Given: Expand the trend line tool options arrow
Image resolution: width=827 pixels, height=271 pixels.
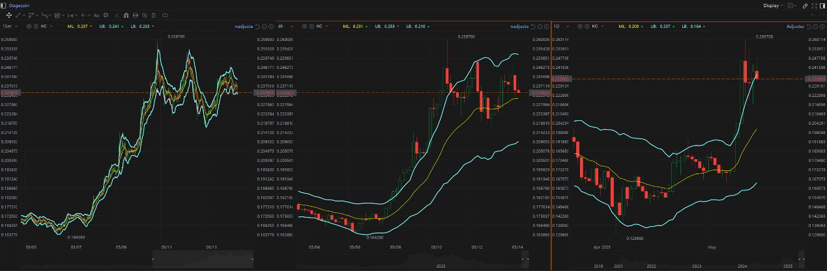Looking at the screenshot, I should pos(23,15).
